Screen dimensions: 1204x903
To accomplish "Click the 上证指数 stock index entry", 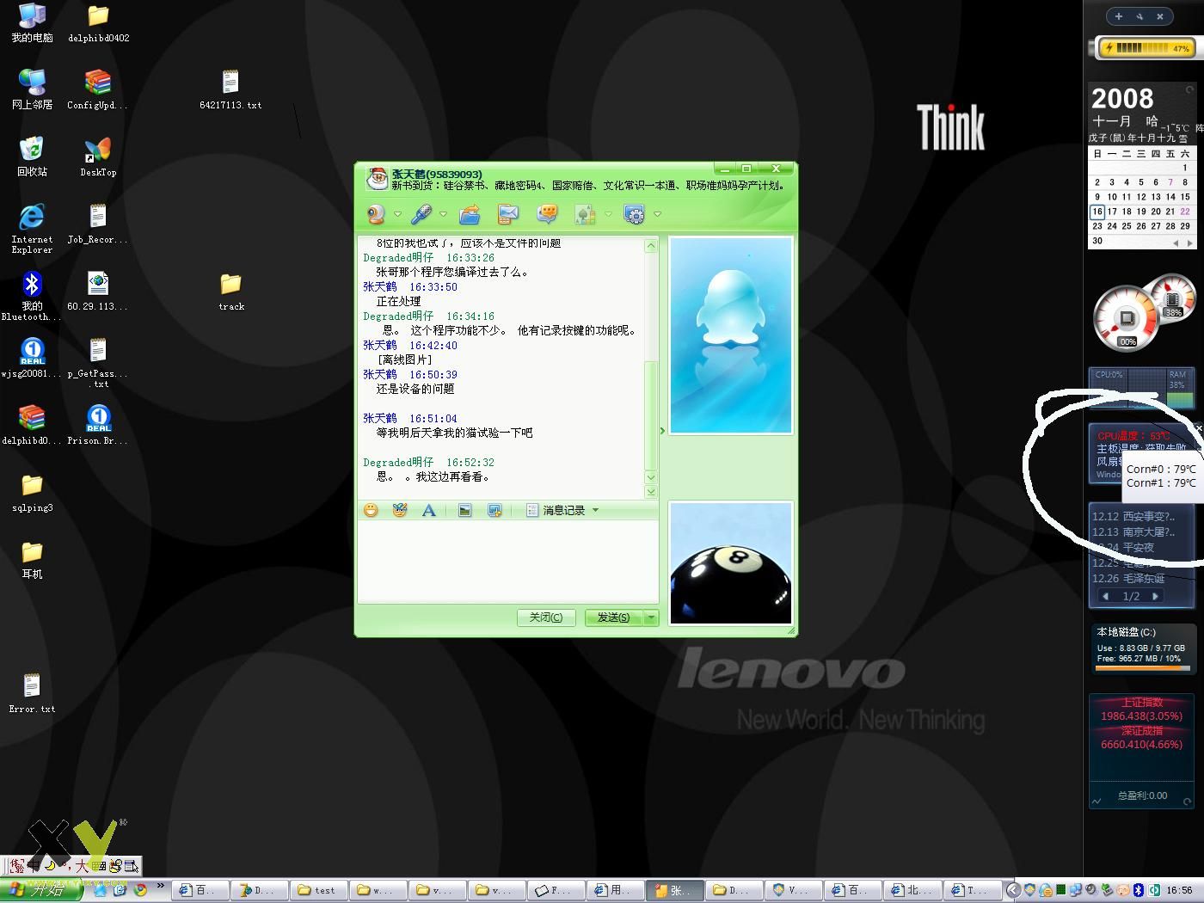I will 1141,709.
